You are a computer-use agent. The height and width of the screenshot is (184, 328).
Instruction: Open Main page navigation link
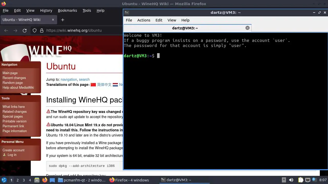[x=10, y=73]
